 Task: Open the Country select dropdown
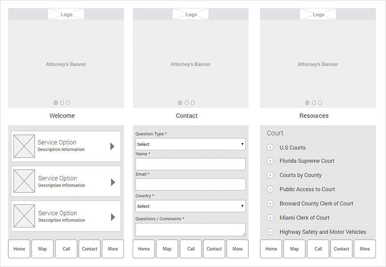click(x=191, y=206)
